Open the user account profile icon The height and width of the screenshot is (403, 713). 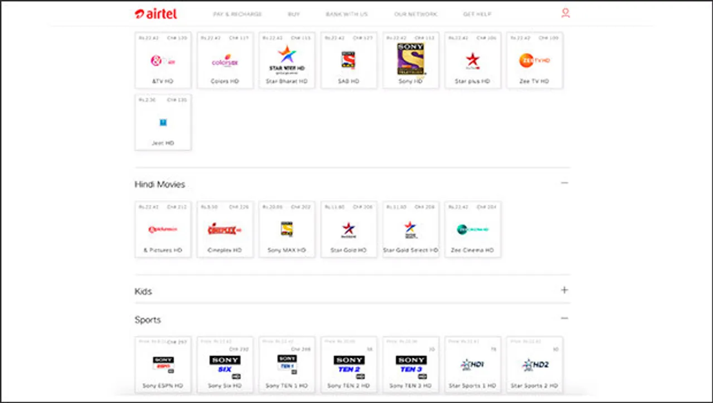(x=565, y=13)
